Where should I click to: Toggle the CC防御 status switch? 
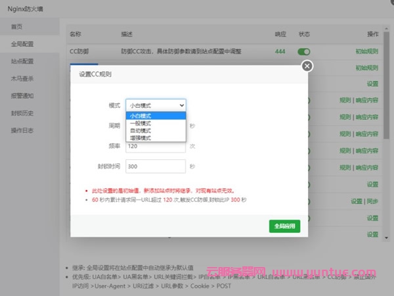point(304,51)
